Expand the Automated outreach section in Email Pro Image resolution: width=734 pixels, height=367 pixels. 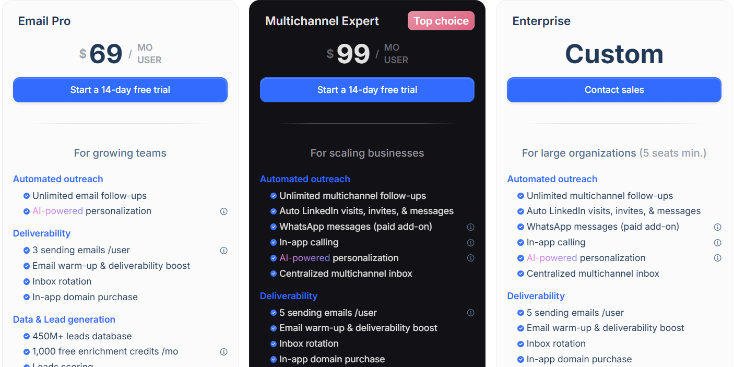(x=58, y=179)
